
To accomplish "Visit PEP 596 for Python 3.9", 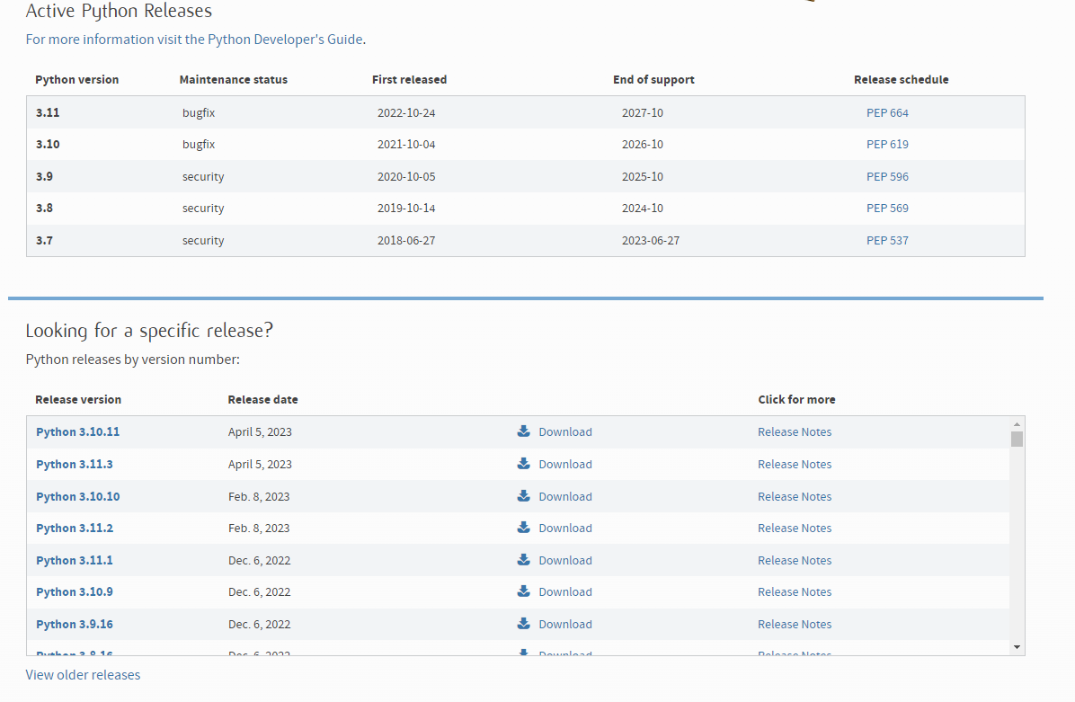I will pos(887,177).
